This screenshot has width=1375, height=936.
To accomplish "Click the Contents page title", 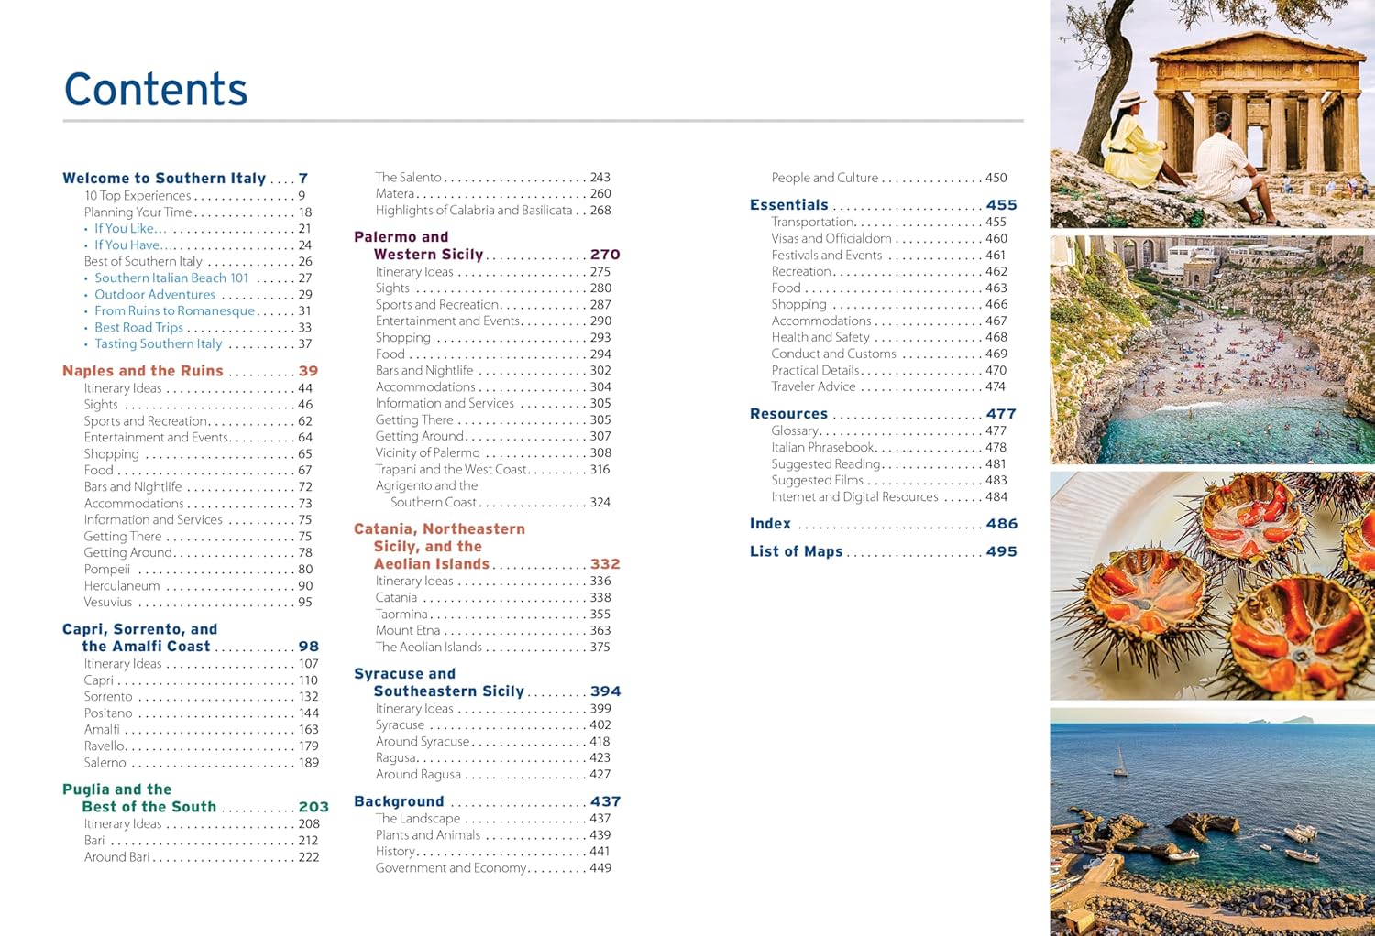I will pyautogui.click(x=156, y=90).
